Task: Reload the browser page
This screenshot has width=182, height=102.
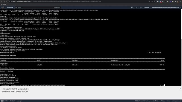Action: [x=7, y=1]
